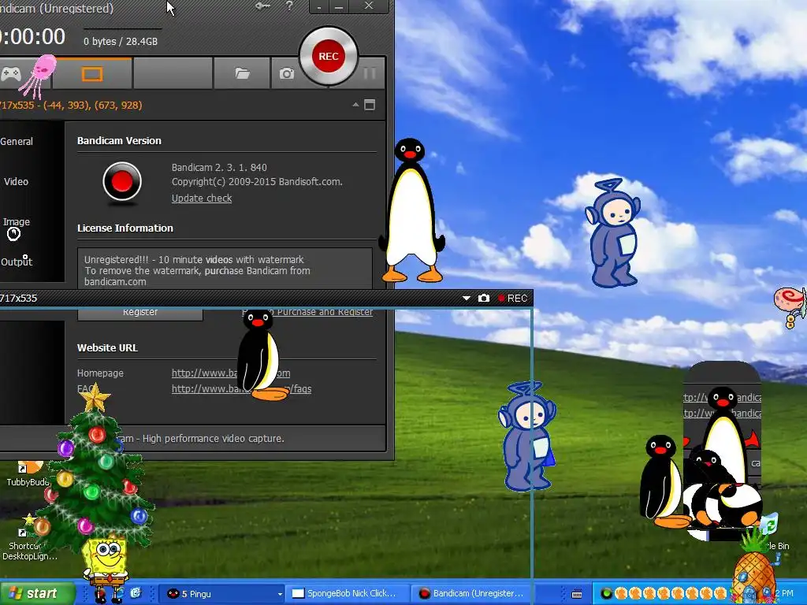Click the 0 bytes / 28.4GB storage readout
This screenshot has width=807, height=605.
(121, 42)
